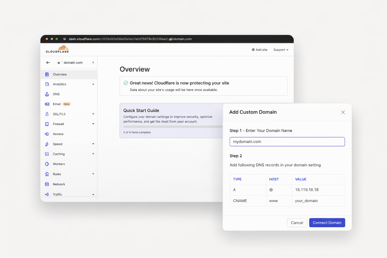The width and height of the screenshot is (387, 258).
Task: Select Overview in the sidebar
Action: pos(60,75)
